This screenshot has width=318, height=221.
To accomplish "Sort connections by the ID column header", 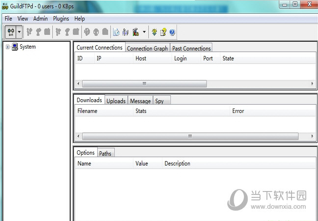I will (x=84, y=58).
